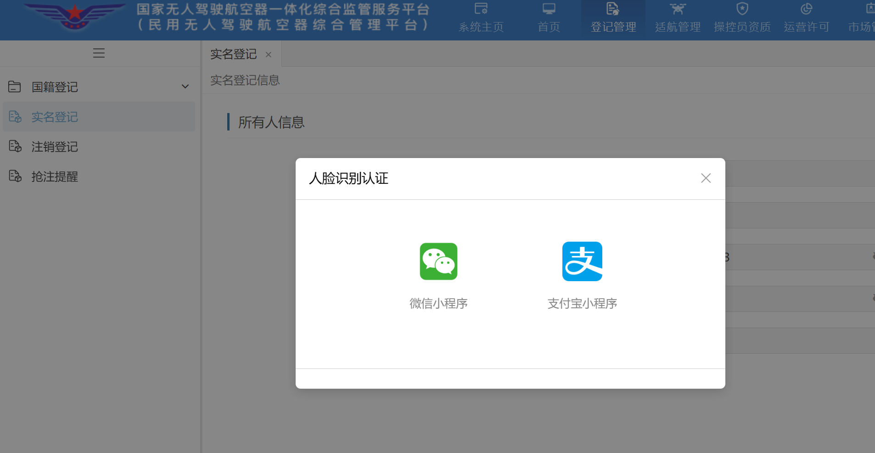Click the 所有人信息 section heading
875x453 pixels.
click(x=271, y=122)
